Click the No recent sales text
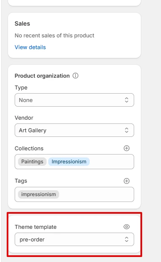Image resolution: width=161 pixels, height=262 pixels. coord(55,35)
